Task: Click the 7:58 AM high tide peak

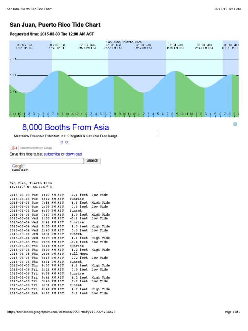Action: [x=58, y=71]
